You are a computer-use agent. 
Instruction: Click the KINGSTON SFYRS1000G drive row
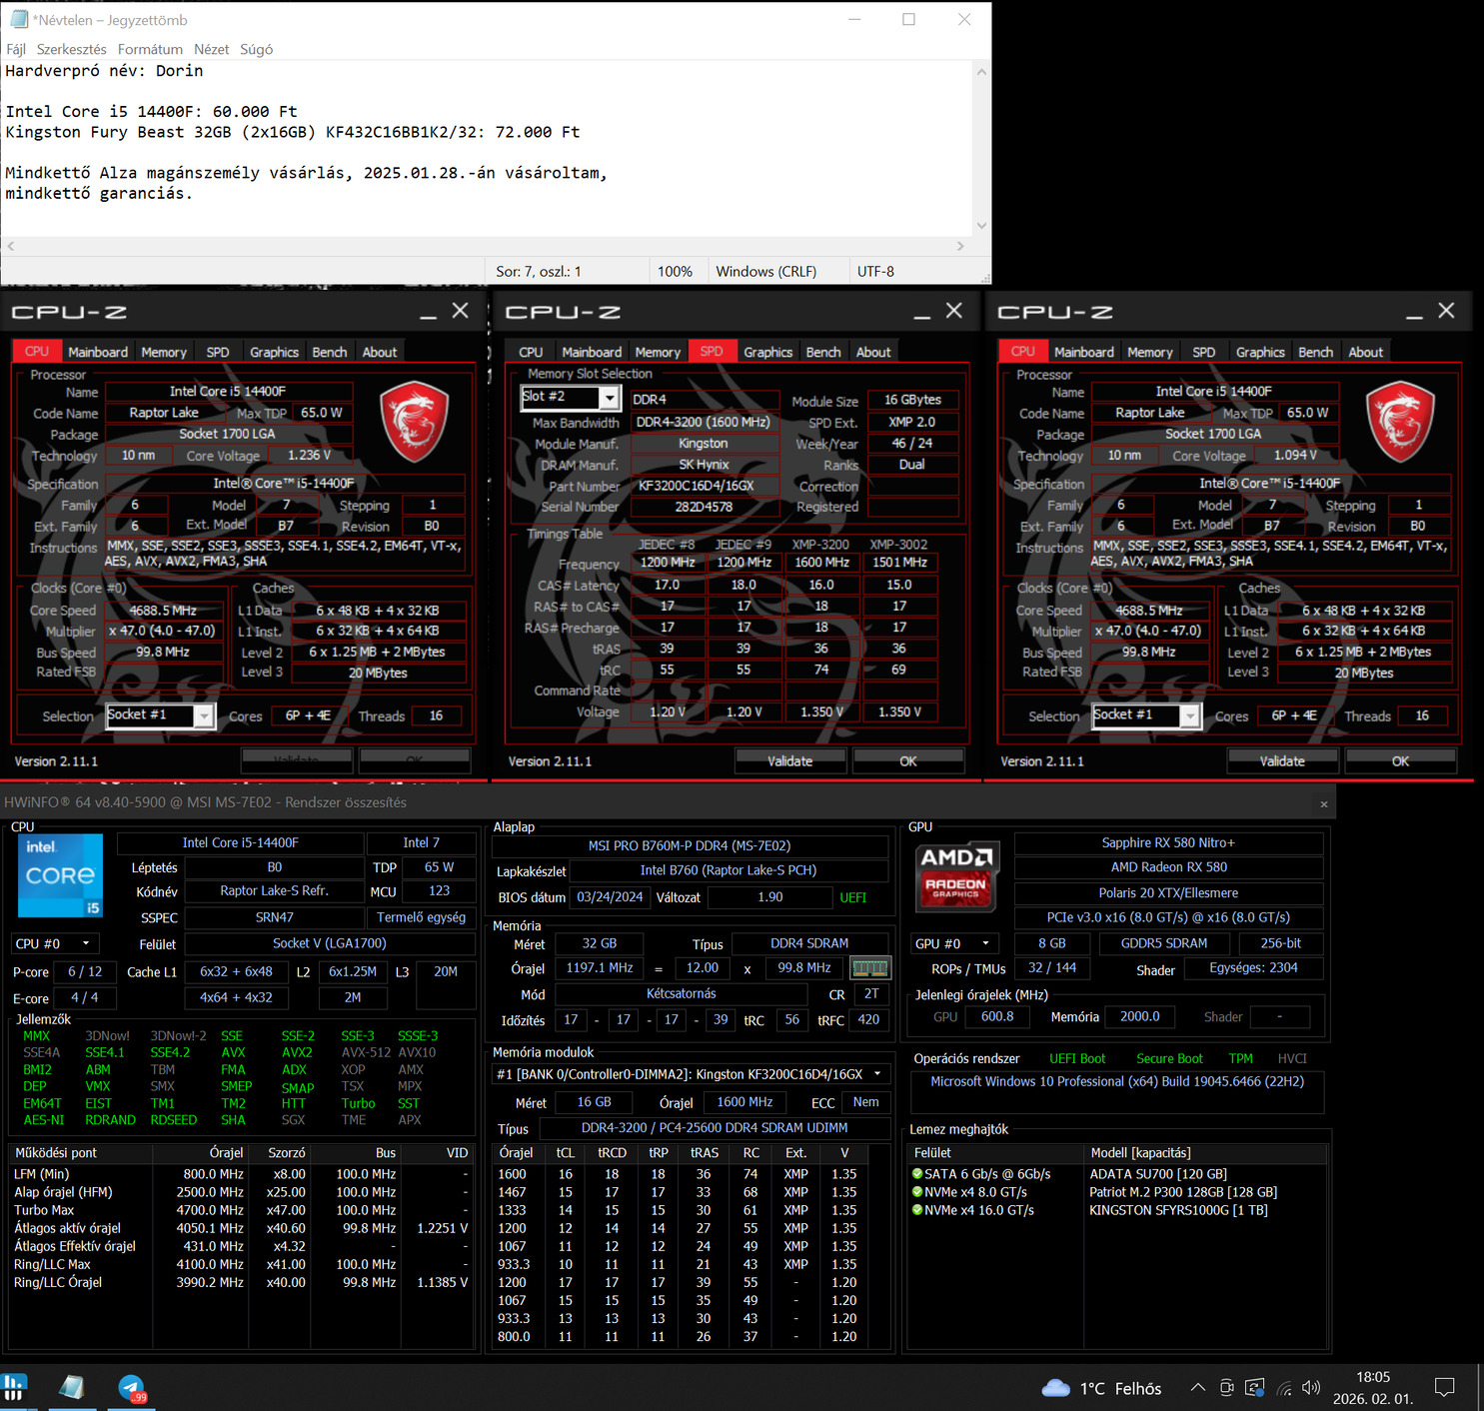[x=1118, y=1210]
